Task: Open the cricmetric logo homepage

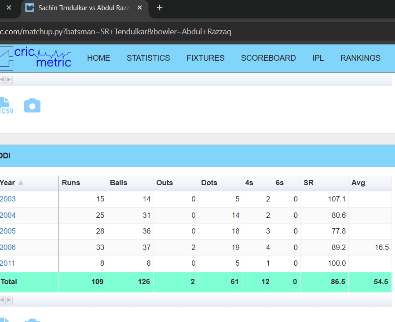Action: [x=36, y=58]
